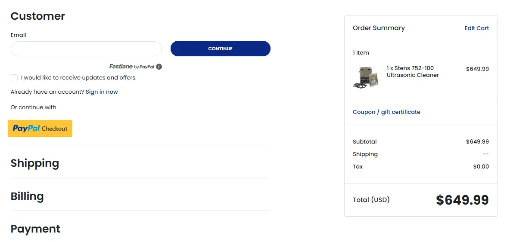The image size is (507, 242).
Task: Click the item price beside Ultrasonic Cleaner
Action: click(x=477, y=69)
